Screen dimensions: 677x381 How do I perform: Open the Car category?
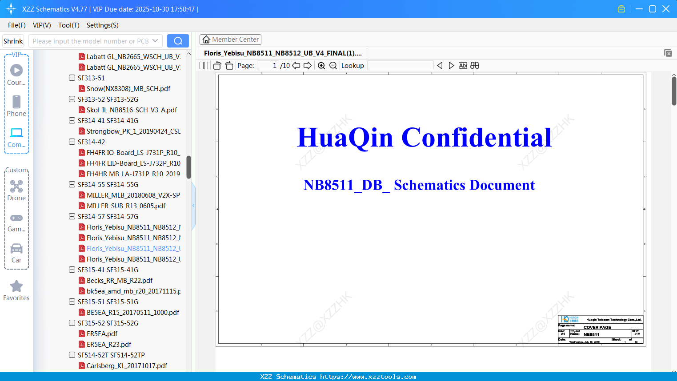tap(16, 253)
